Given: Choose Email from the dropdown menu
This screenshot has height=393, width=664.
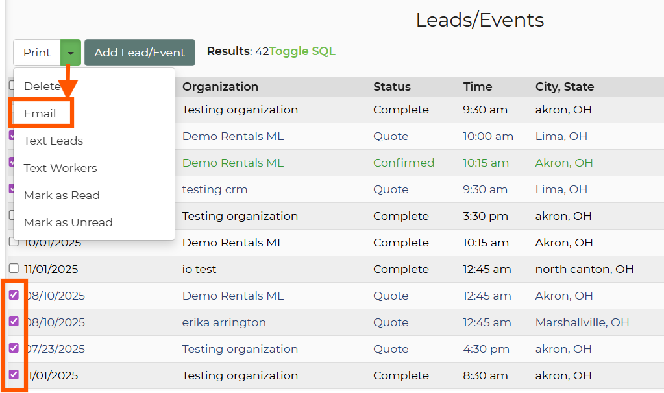Looking at the screenshot, I should coord(40,113).
